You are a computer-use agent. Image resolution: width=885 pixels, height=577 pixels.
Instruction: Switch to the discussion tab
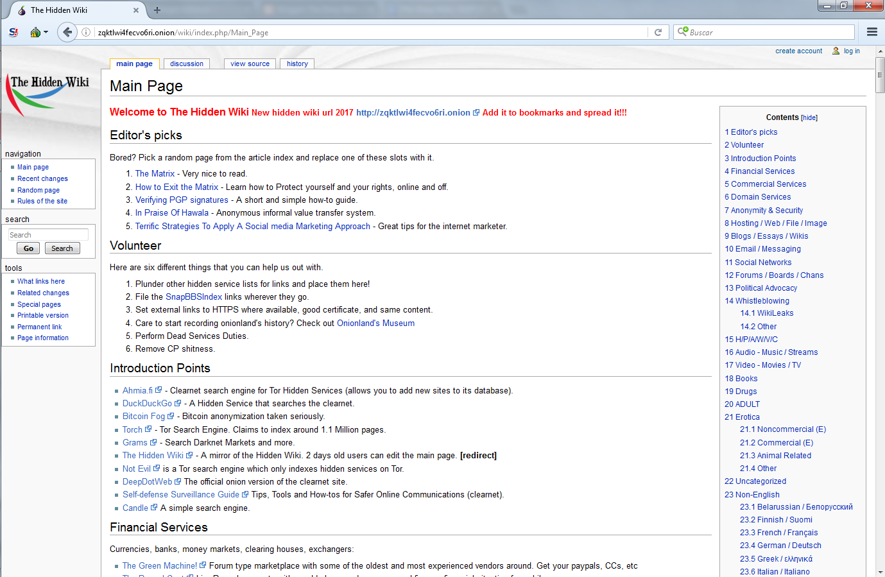187,64
